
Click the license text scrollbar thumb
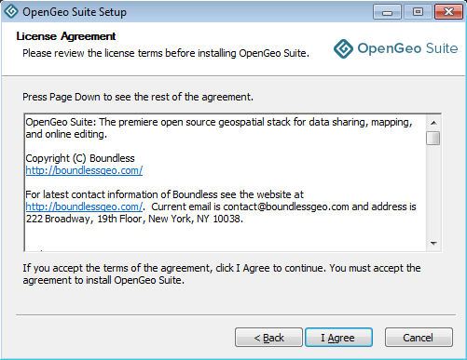coord(433,138)
